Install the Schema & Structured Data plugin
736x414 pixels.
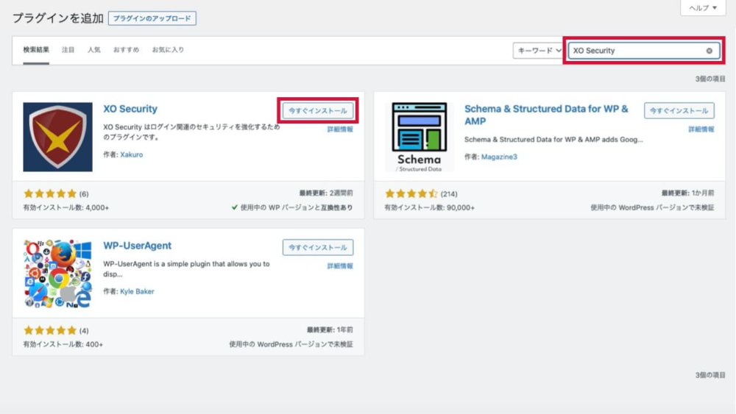(x=679, y=110)
